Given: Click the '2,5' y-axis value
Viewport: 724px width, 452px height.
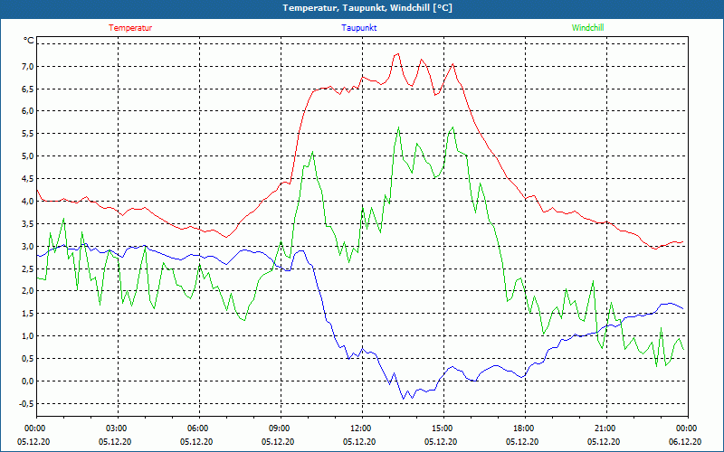Looking at the screenshot, I should 28,268.
